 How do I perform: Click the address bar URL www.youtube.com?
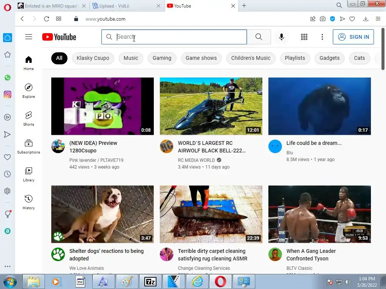tap(106, 19)
